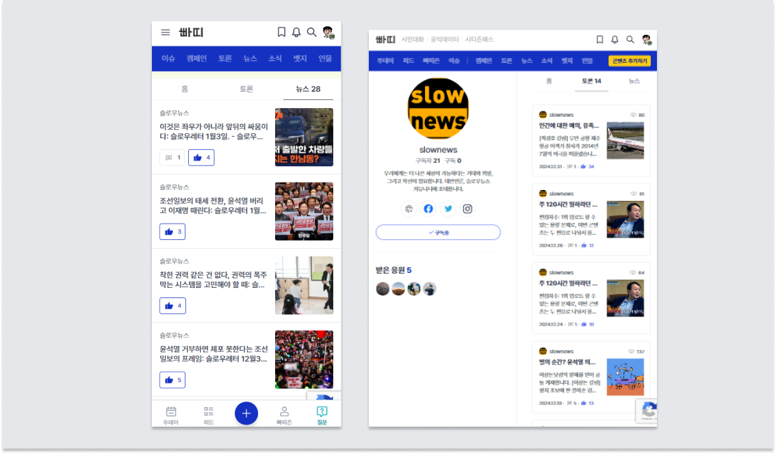Screen dimensions: 776x454
Task: Open the 별의 순간? 윤석열 article card
Action: coord(591,377)
